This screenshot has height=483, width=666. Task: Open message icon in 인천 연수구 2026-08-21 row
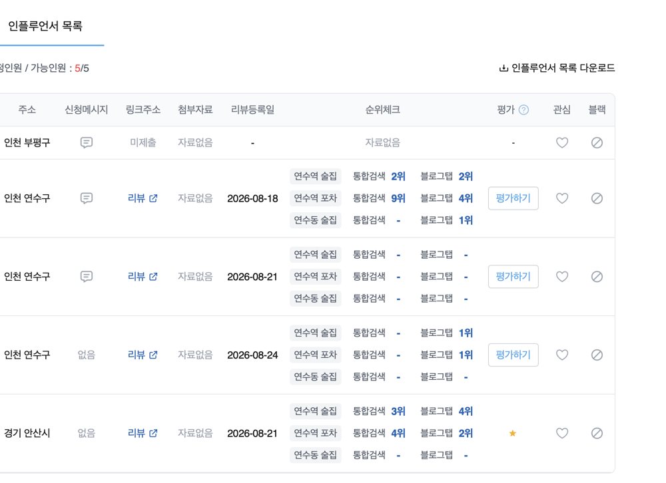[x=86, y=277]
